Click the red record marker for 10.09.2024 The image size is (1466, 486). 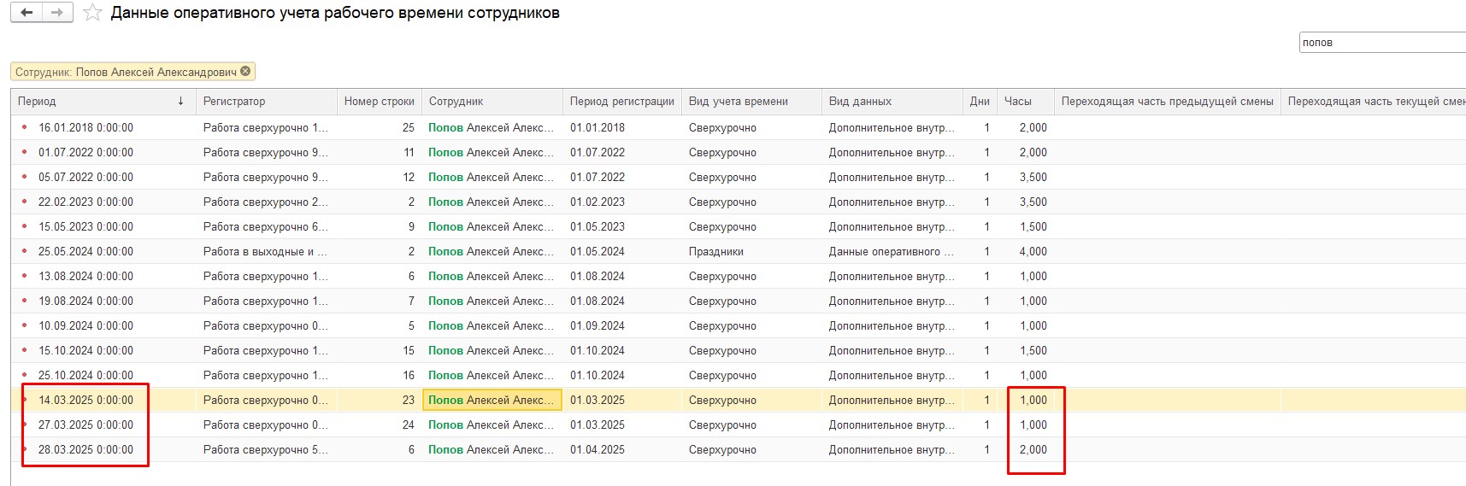coord(24,326)
